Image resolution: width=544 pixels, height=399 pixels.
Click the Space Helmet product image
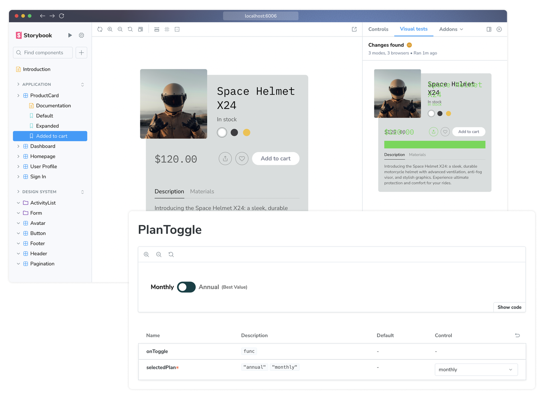tap(174, 104)
